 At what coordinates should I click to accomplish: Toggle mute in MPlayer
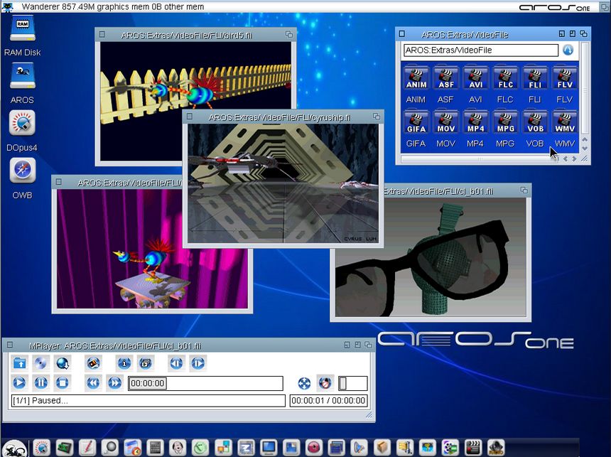(x=325, y=383)
